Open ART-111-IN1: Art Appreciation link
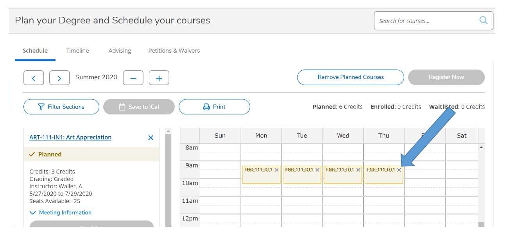 point(70,137)
